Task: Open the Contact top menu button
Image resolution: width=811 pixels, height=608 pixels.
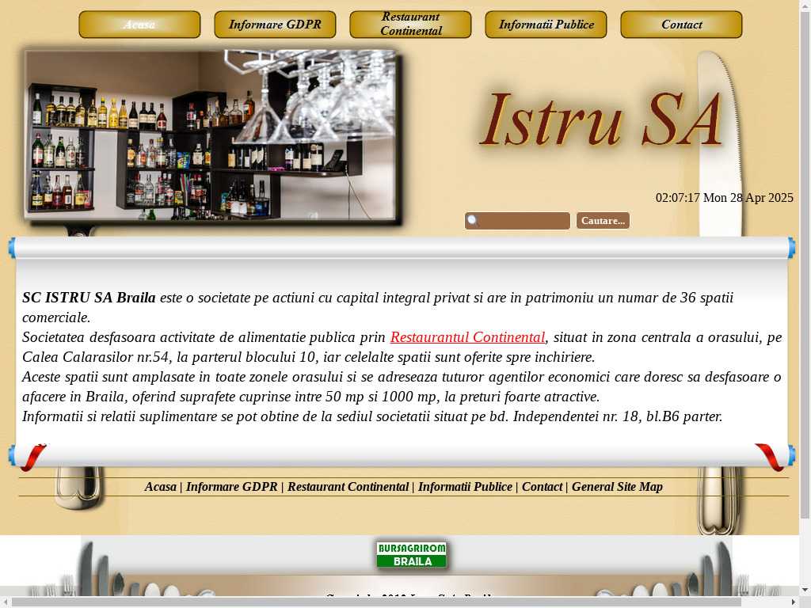Action: [681, 25]
